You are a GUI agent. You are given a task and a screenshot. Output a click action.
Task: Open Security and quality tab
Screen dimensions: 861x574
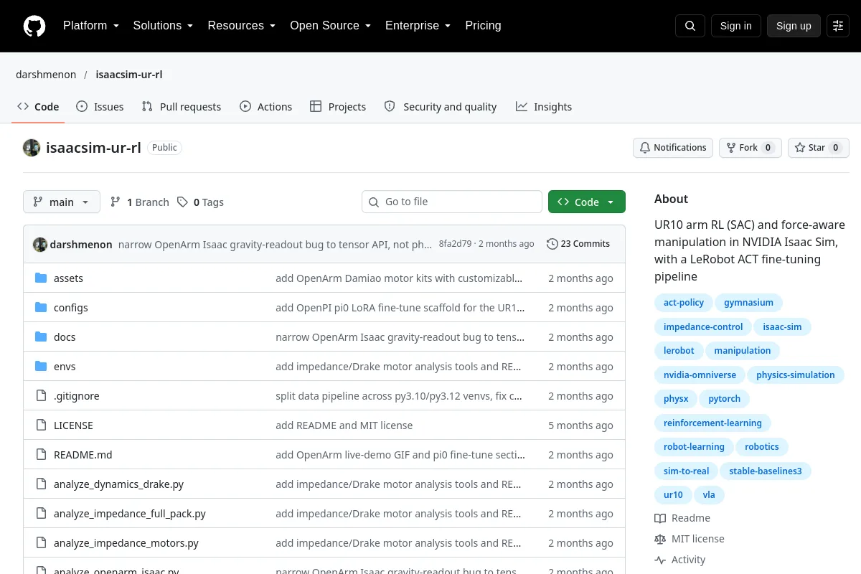click(441, 107)
